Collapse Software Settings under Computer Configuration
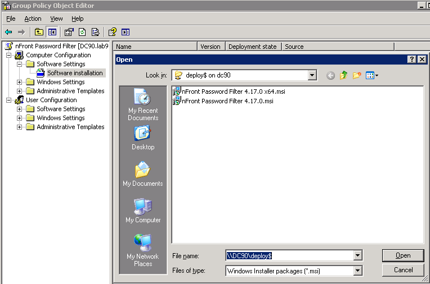Viewport: 430px width, 284px height. tap(20, 65)
